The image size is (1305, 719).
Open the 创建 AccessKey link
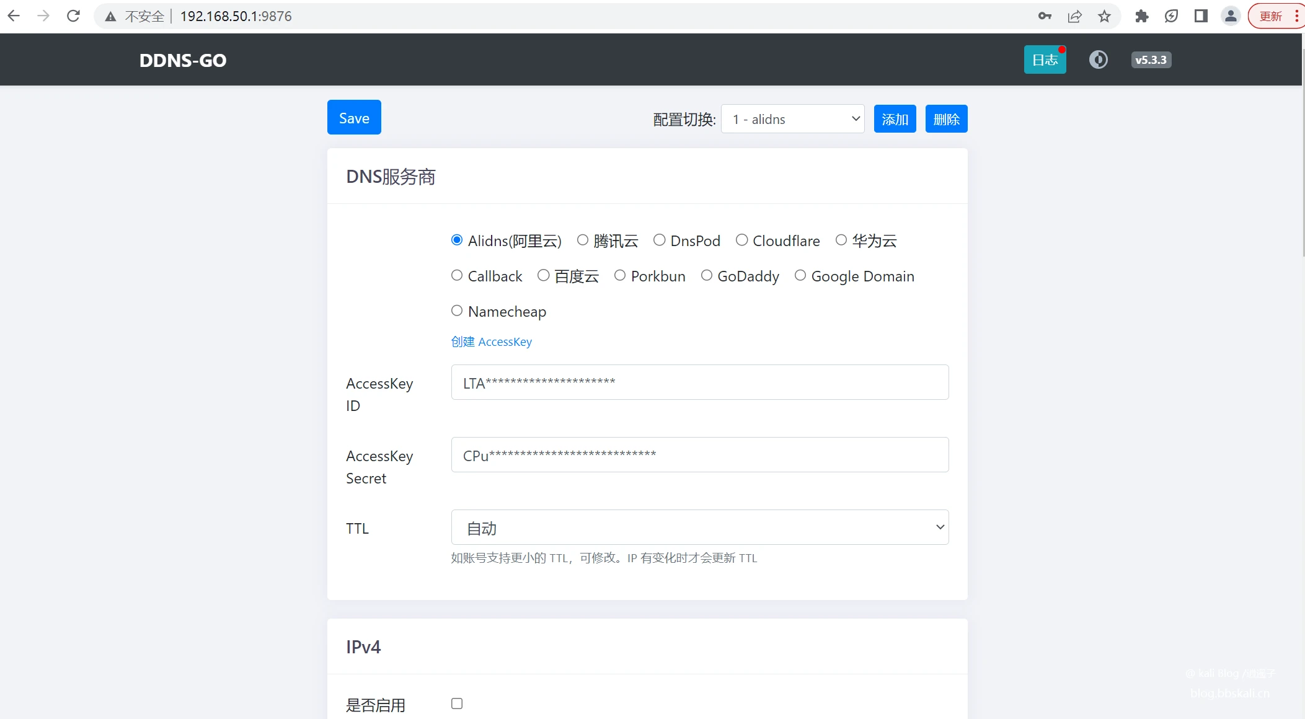coord(492,342)
